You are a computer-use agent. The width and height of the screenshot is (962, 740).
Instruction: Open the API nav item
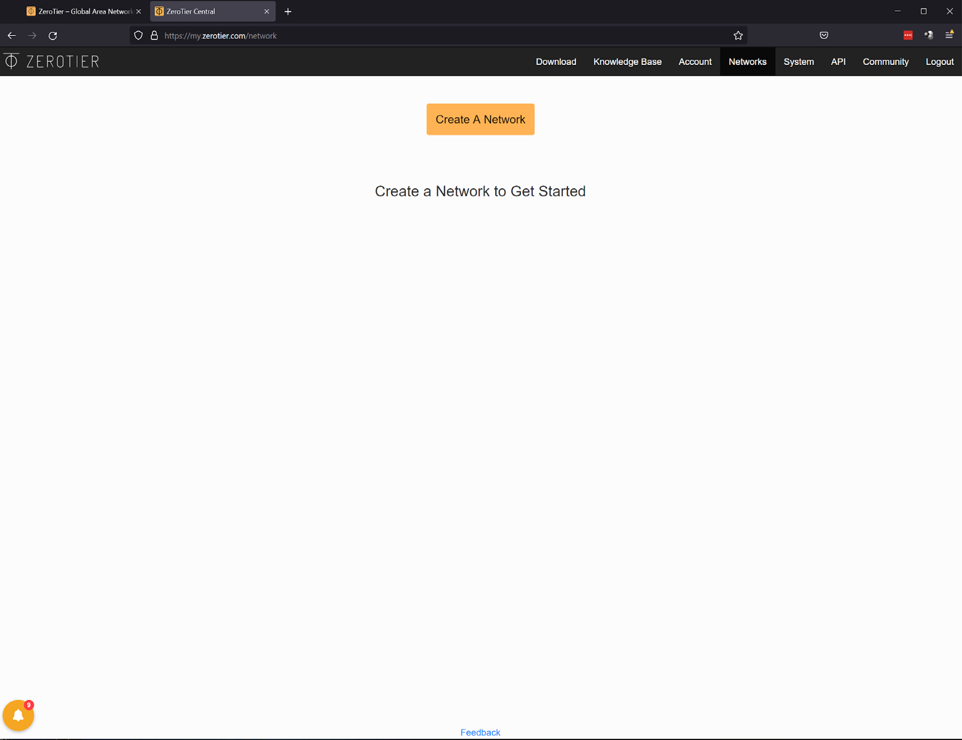point(838,62)
